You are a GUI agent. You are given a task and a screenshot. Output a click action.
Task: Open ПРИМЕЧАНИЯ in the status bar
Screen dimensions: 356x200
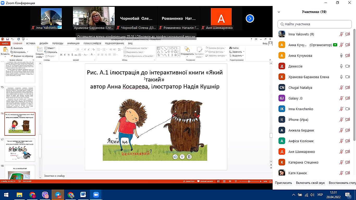click(x=205, y=181)
